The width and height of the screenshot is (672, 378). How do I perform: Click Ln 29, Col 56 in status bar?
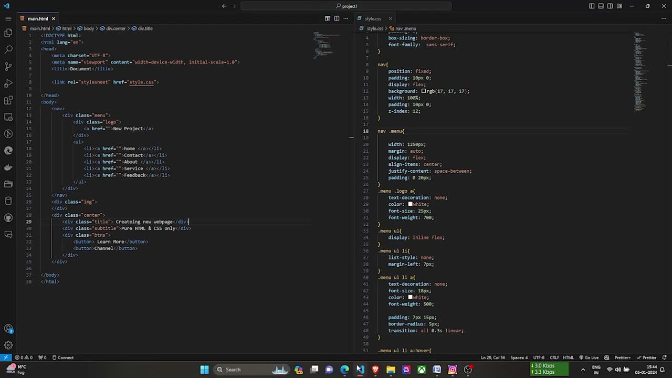coord(493,358)
